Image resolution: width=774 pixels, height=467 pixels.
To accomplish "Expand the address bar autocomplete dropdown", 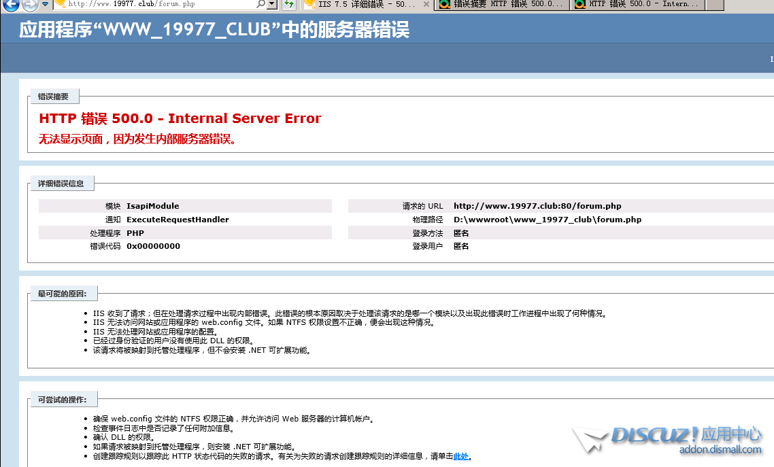I will point(272,4).
